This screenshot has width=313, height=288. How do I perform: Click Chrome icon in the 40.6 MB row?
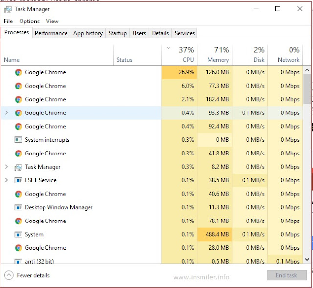pos(18,194)
